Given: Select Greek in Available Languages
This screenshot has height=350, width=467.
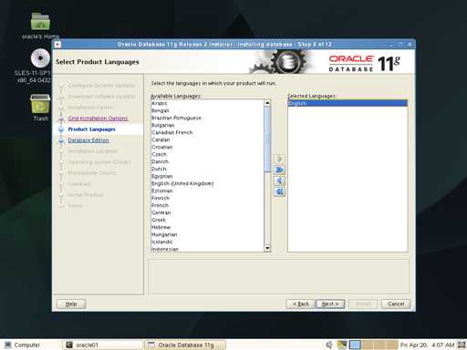Looking at the screenshot, I should pyautogui.click(x=208, y=220).
